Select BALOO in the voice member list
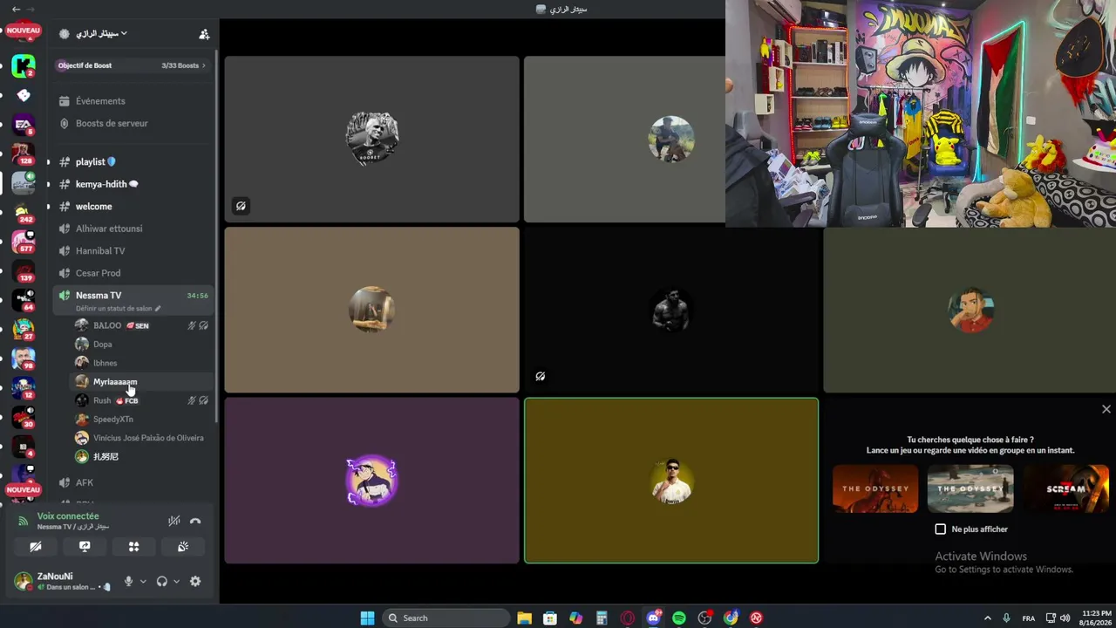This screenshot has width=1116, height=628. tap(142, 325)
